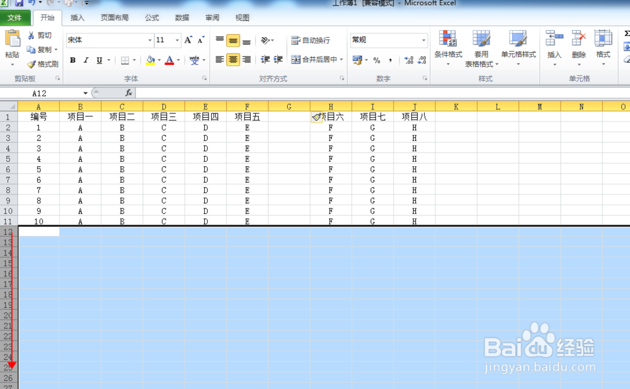Switch to the 视图 tab
The width and height of the screenshot is (630, 389).
pyautogui.click(x=243, y=18)
